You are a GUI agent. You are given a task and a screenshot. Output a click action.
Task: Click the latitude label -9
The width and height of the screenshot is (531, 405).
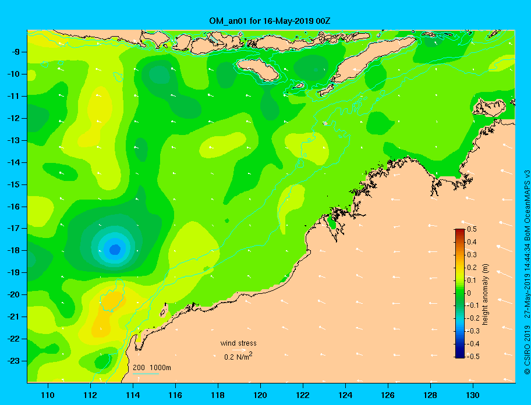coord(15,52)
